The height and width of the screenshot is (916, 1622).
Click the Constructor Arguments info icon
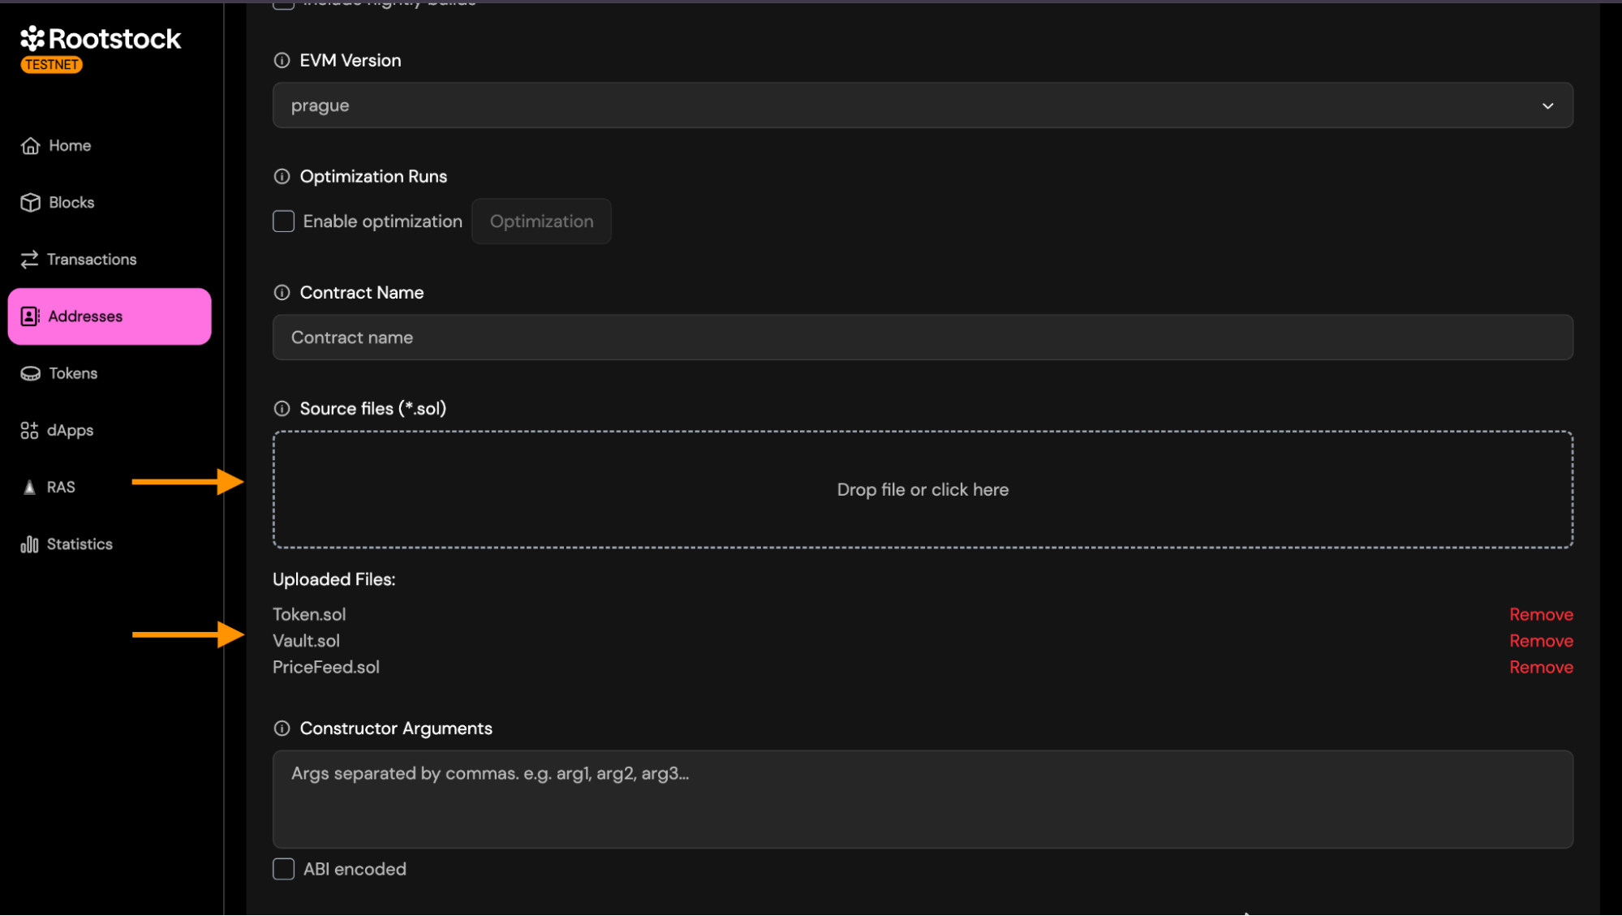click(x=282, y=729)
